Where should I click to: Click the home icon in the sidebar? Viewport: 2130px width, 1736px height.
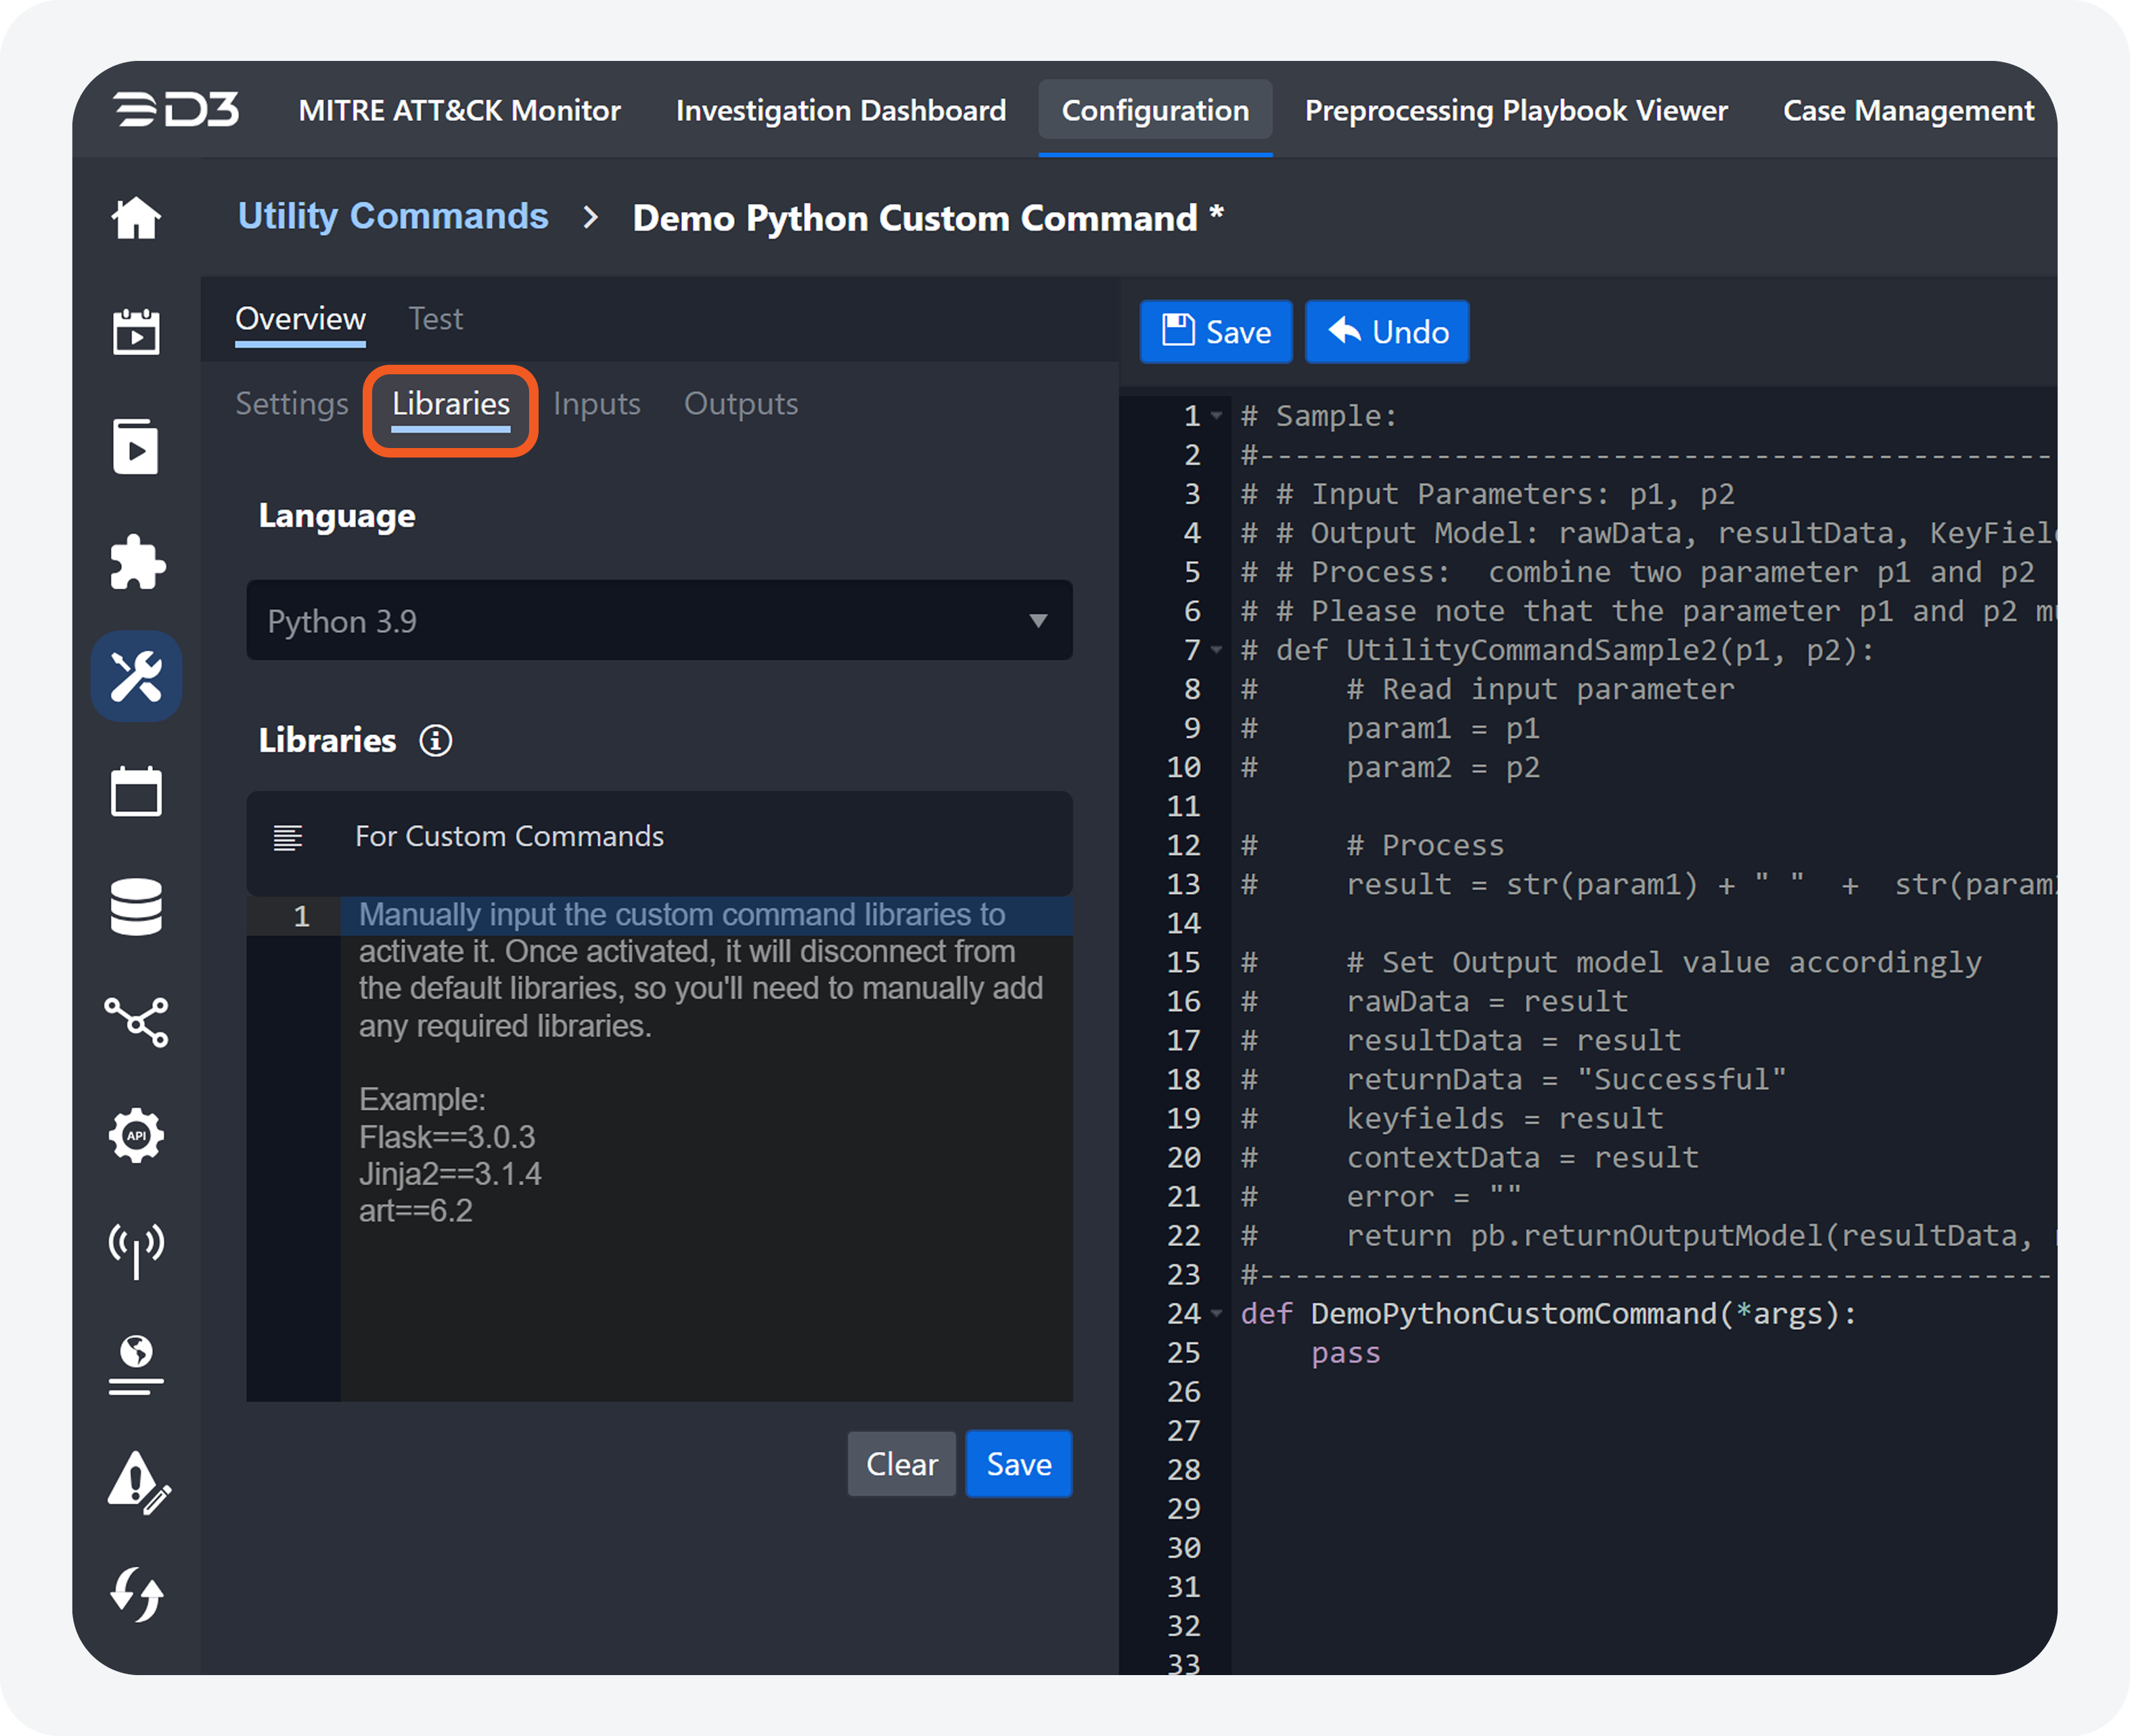(x=136, y=218)
